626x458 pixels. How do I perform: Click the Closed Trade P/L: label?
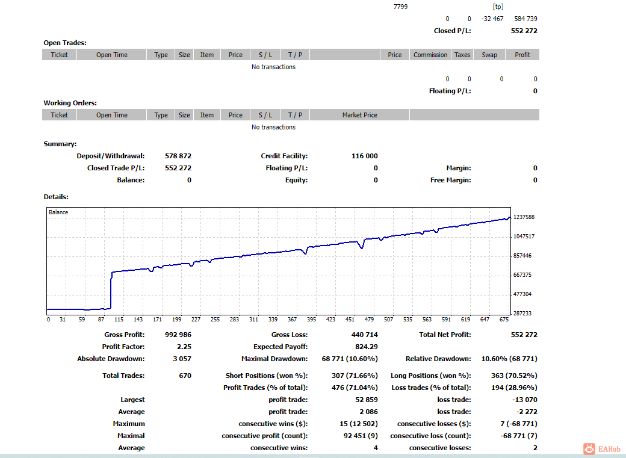pyautogui.click(x=116, y=168)
